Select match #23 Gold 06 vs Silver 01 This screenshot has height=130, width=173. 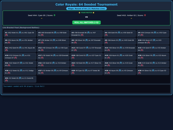[x=86, y=64]
